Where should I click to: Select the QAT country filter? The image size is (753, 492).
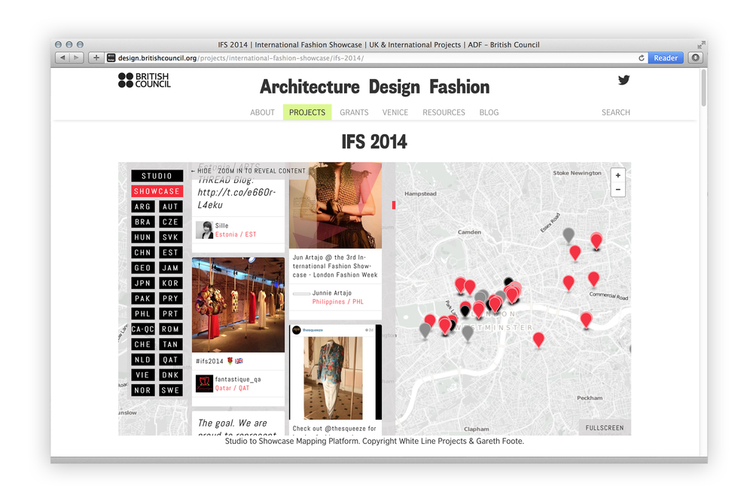click(170, 359)
